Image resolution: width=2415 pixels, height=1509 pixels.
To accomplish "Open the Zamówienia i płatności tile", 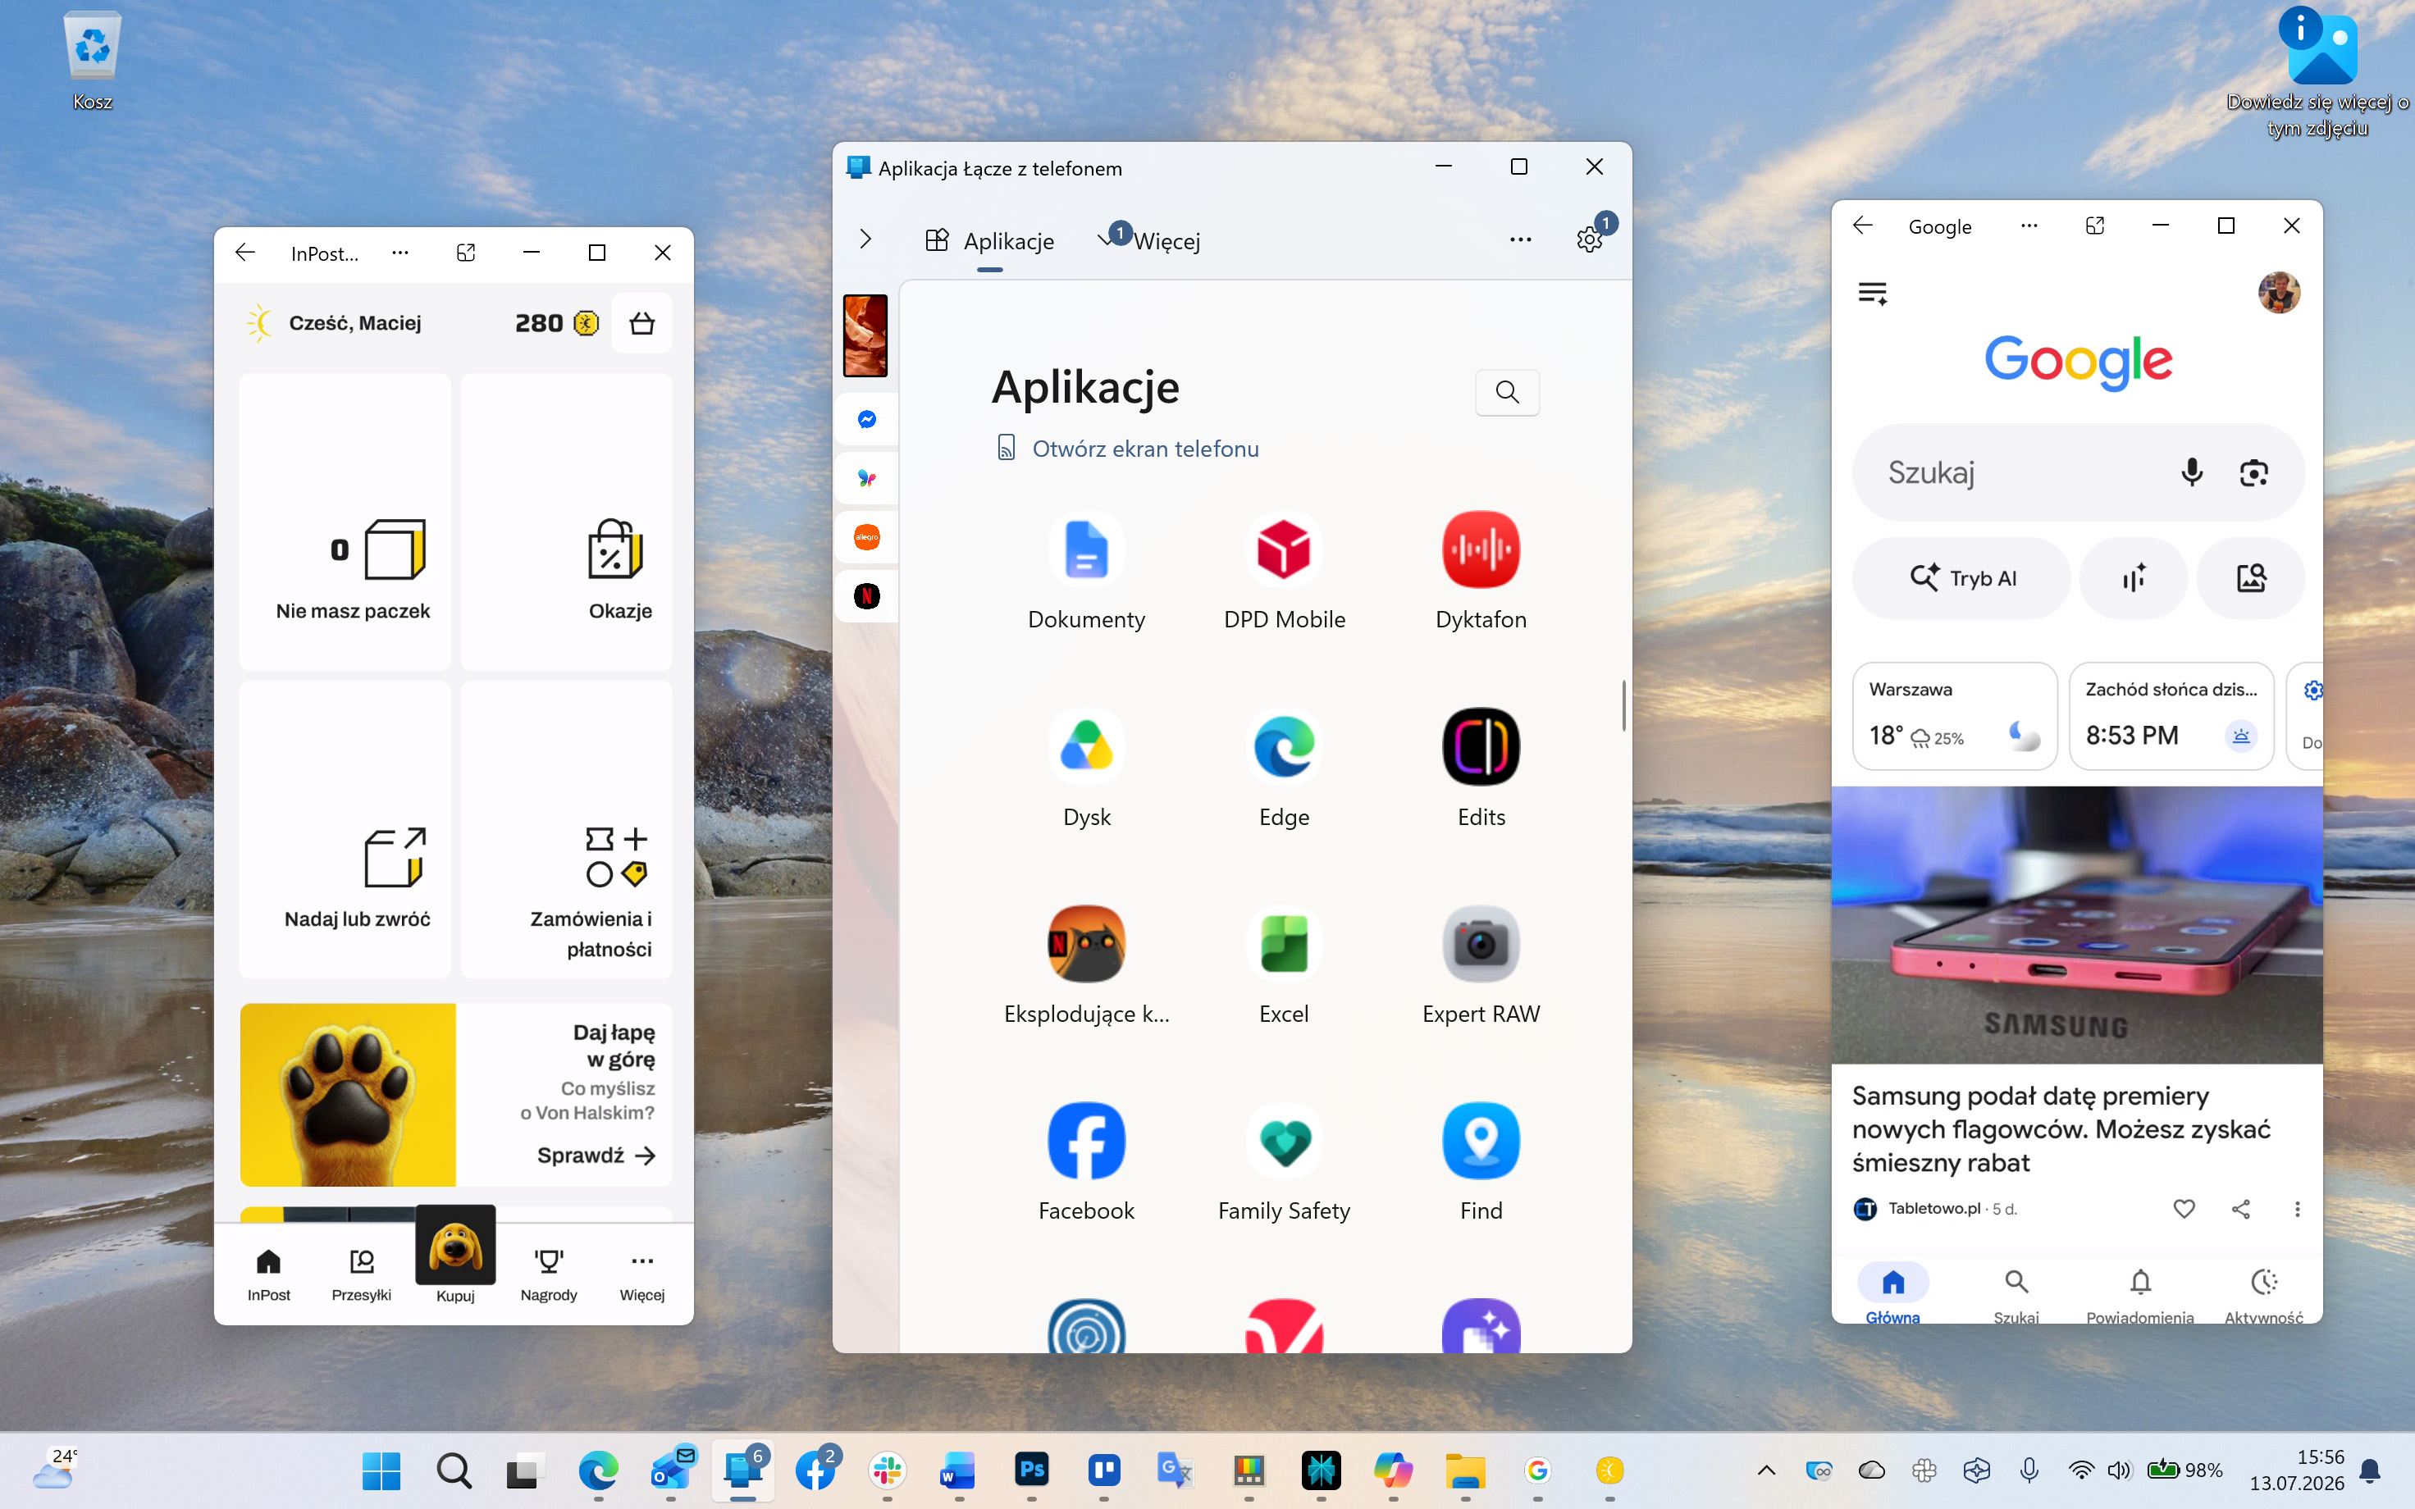I will (566, 828).
